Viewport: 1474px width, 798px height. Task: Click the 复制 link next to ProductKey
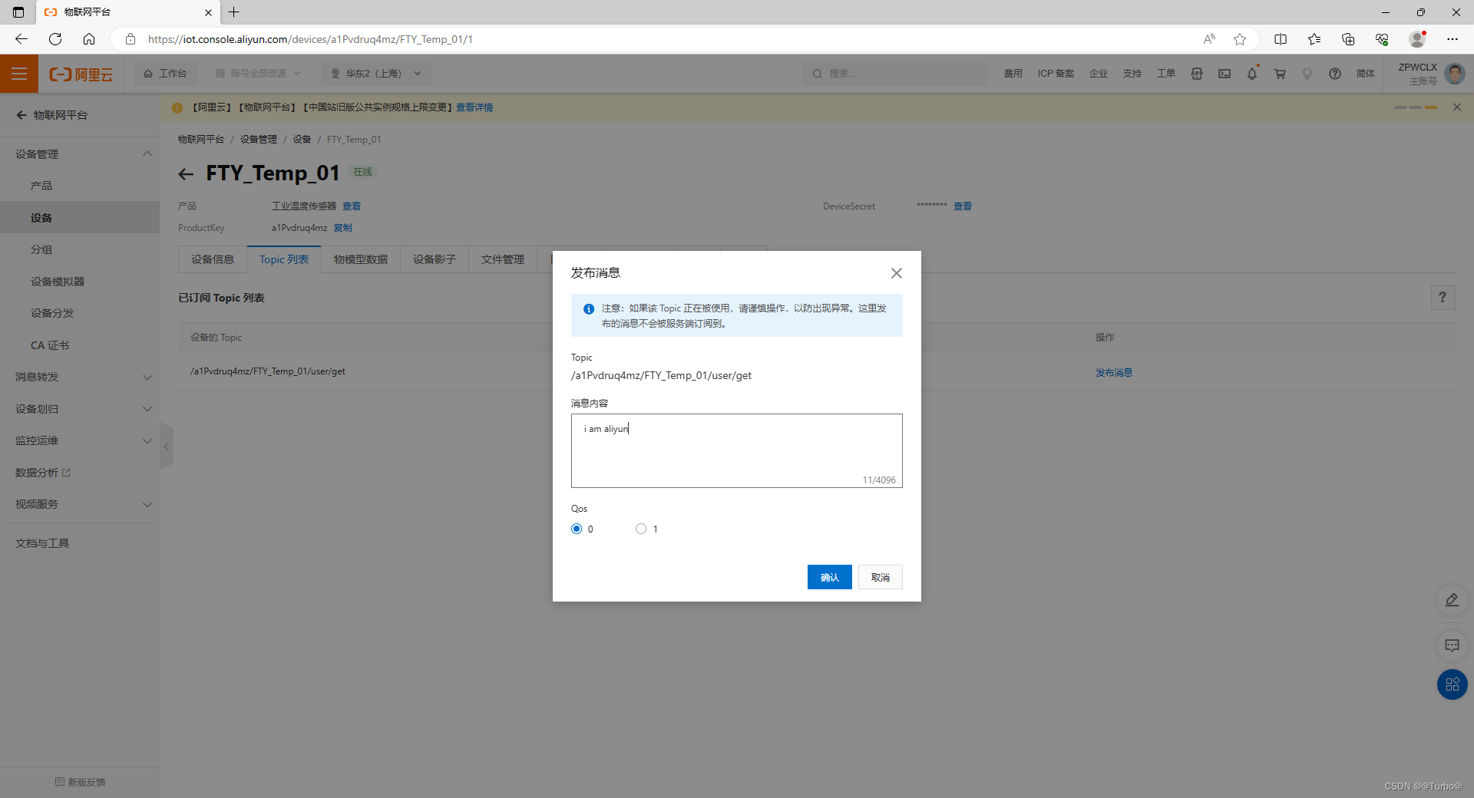click(x=342, y=227)
